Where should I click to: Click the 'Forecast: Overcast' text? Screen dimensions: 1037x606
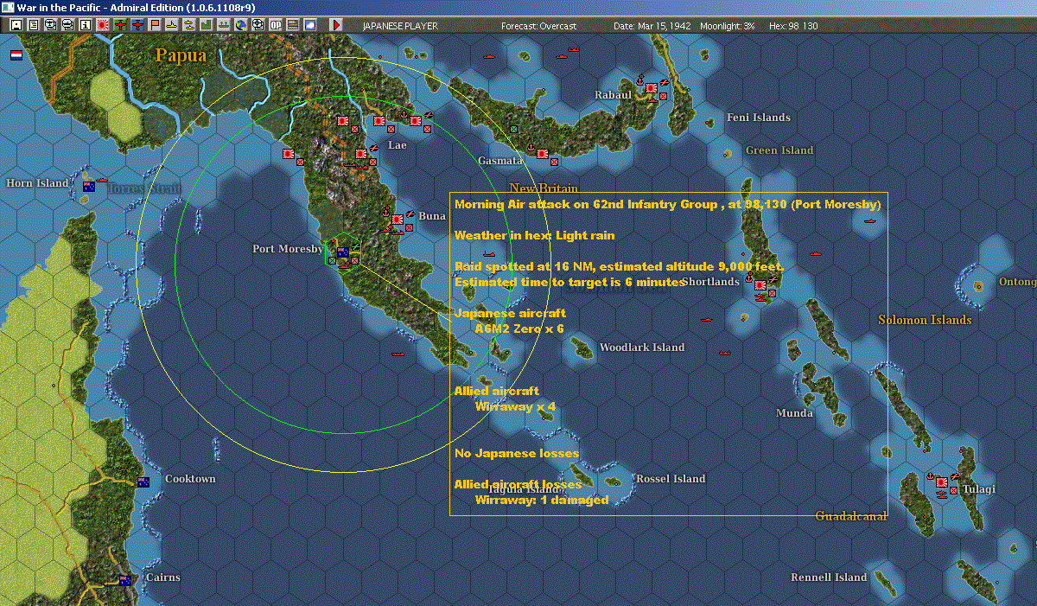pos(538,26)
